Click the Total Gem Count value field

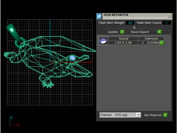(x=167, y=23)
